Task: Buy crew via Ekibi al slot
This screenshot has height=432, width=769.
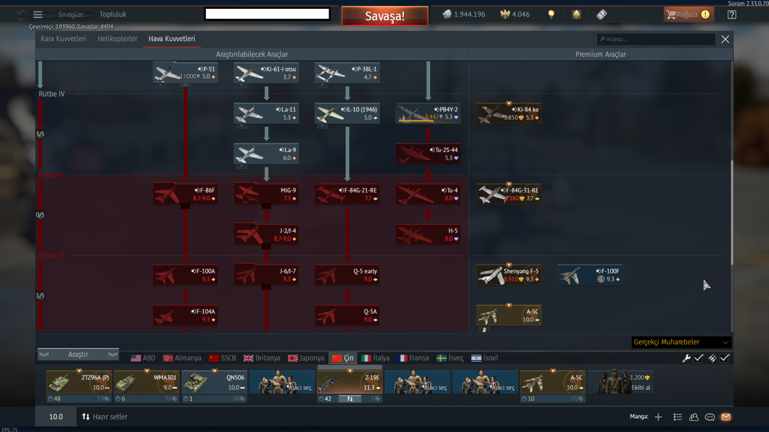Action: (x=621, y=382)
